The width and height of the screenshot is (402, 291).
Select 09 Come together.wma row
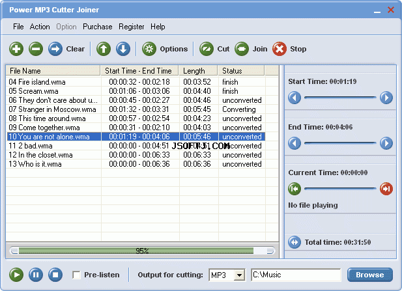pos(136,128)
